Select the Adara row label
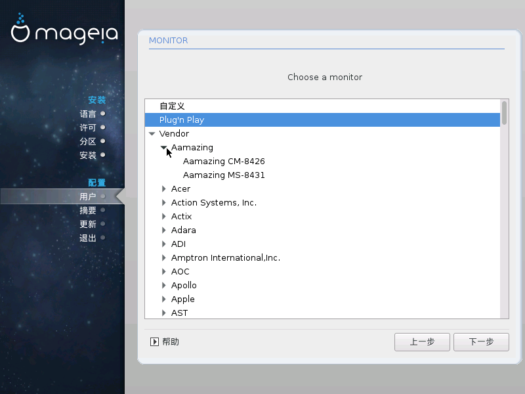Image resolution: width=525 pixels, height=394 pixels. click(x=184, y=230)
